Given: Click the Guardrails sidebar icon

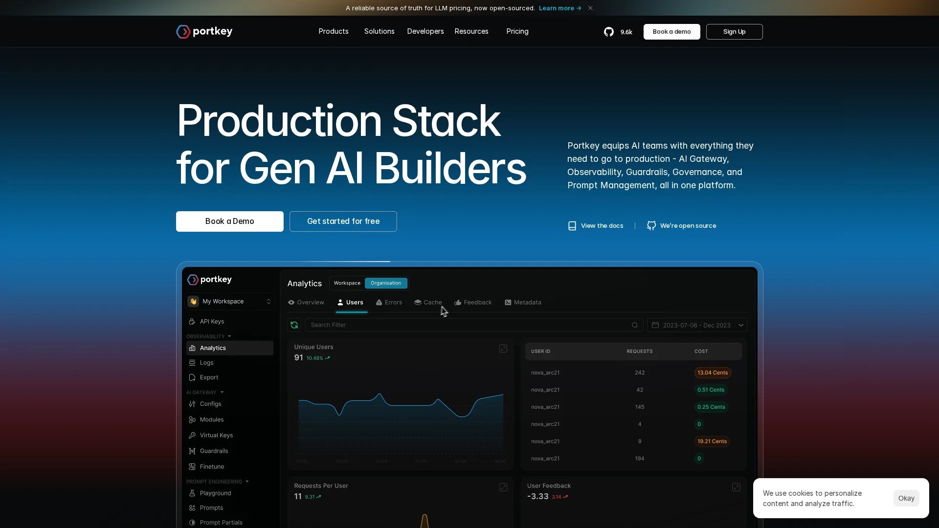Looking at the screenshot, I should tap(192, 451).
